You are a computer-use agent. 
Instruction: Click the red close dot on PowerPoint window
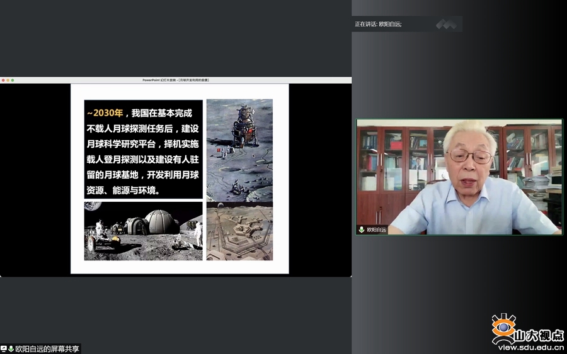tap(3, 80)
